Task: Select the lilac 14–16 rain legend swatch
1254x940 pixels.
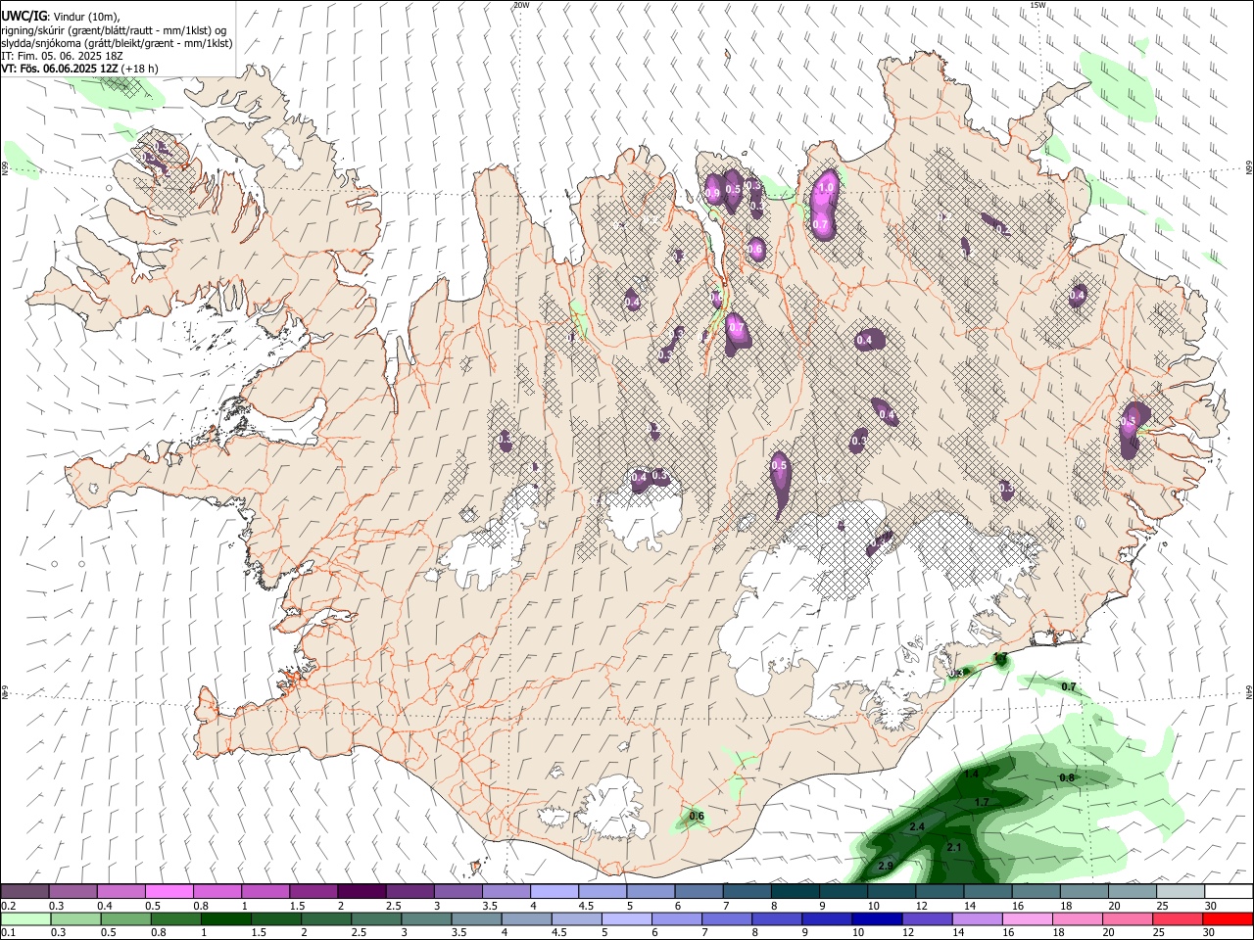Action: pyautogui.click(x=976, y=919)
